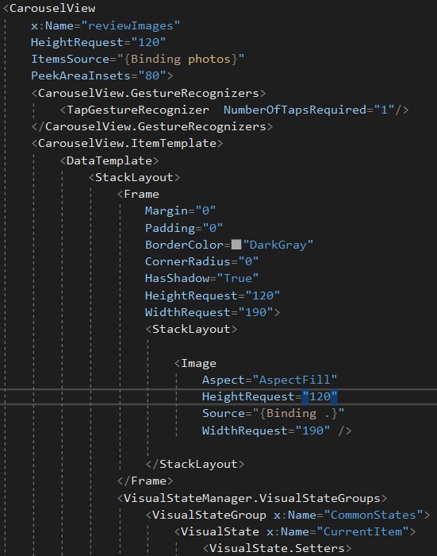Click Frame's HeightRequest="120" attribute

tap(212, 295)
